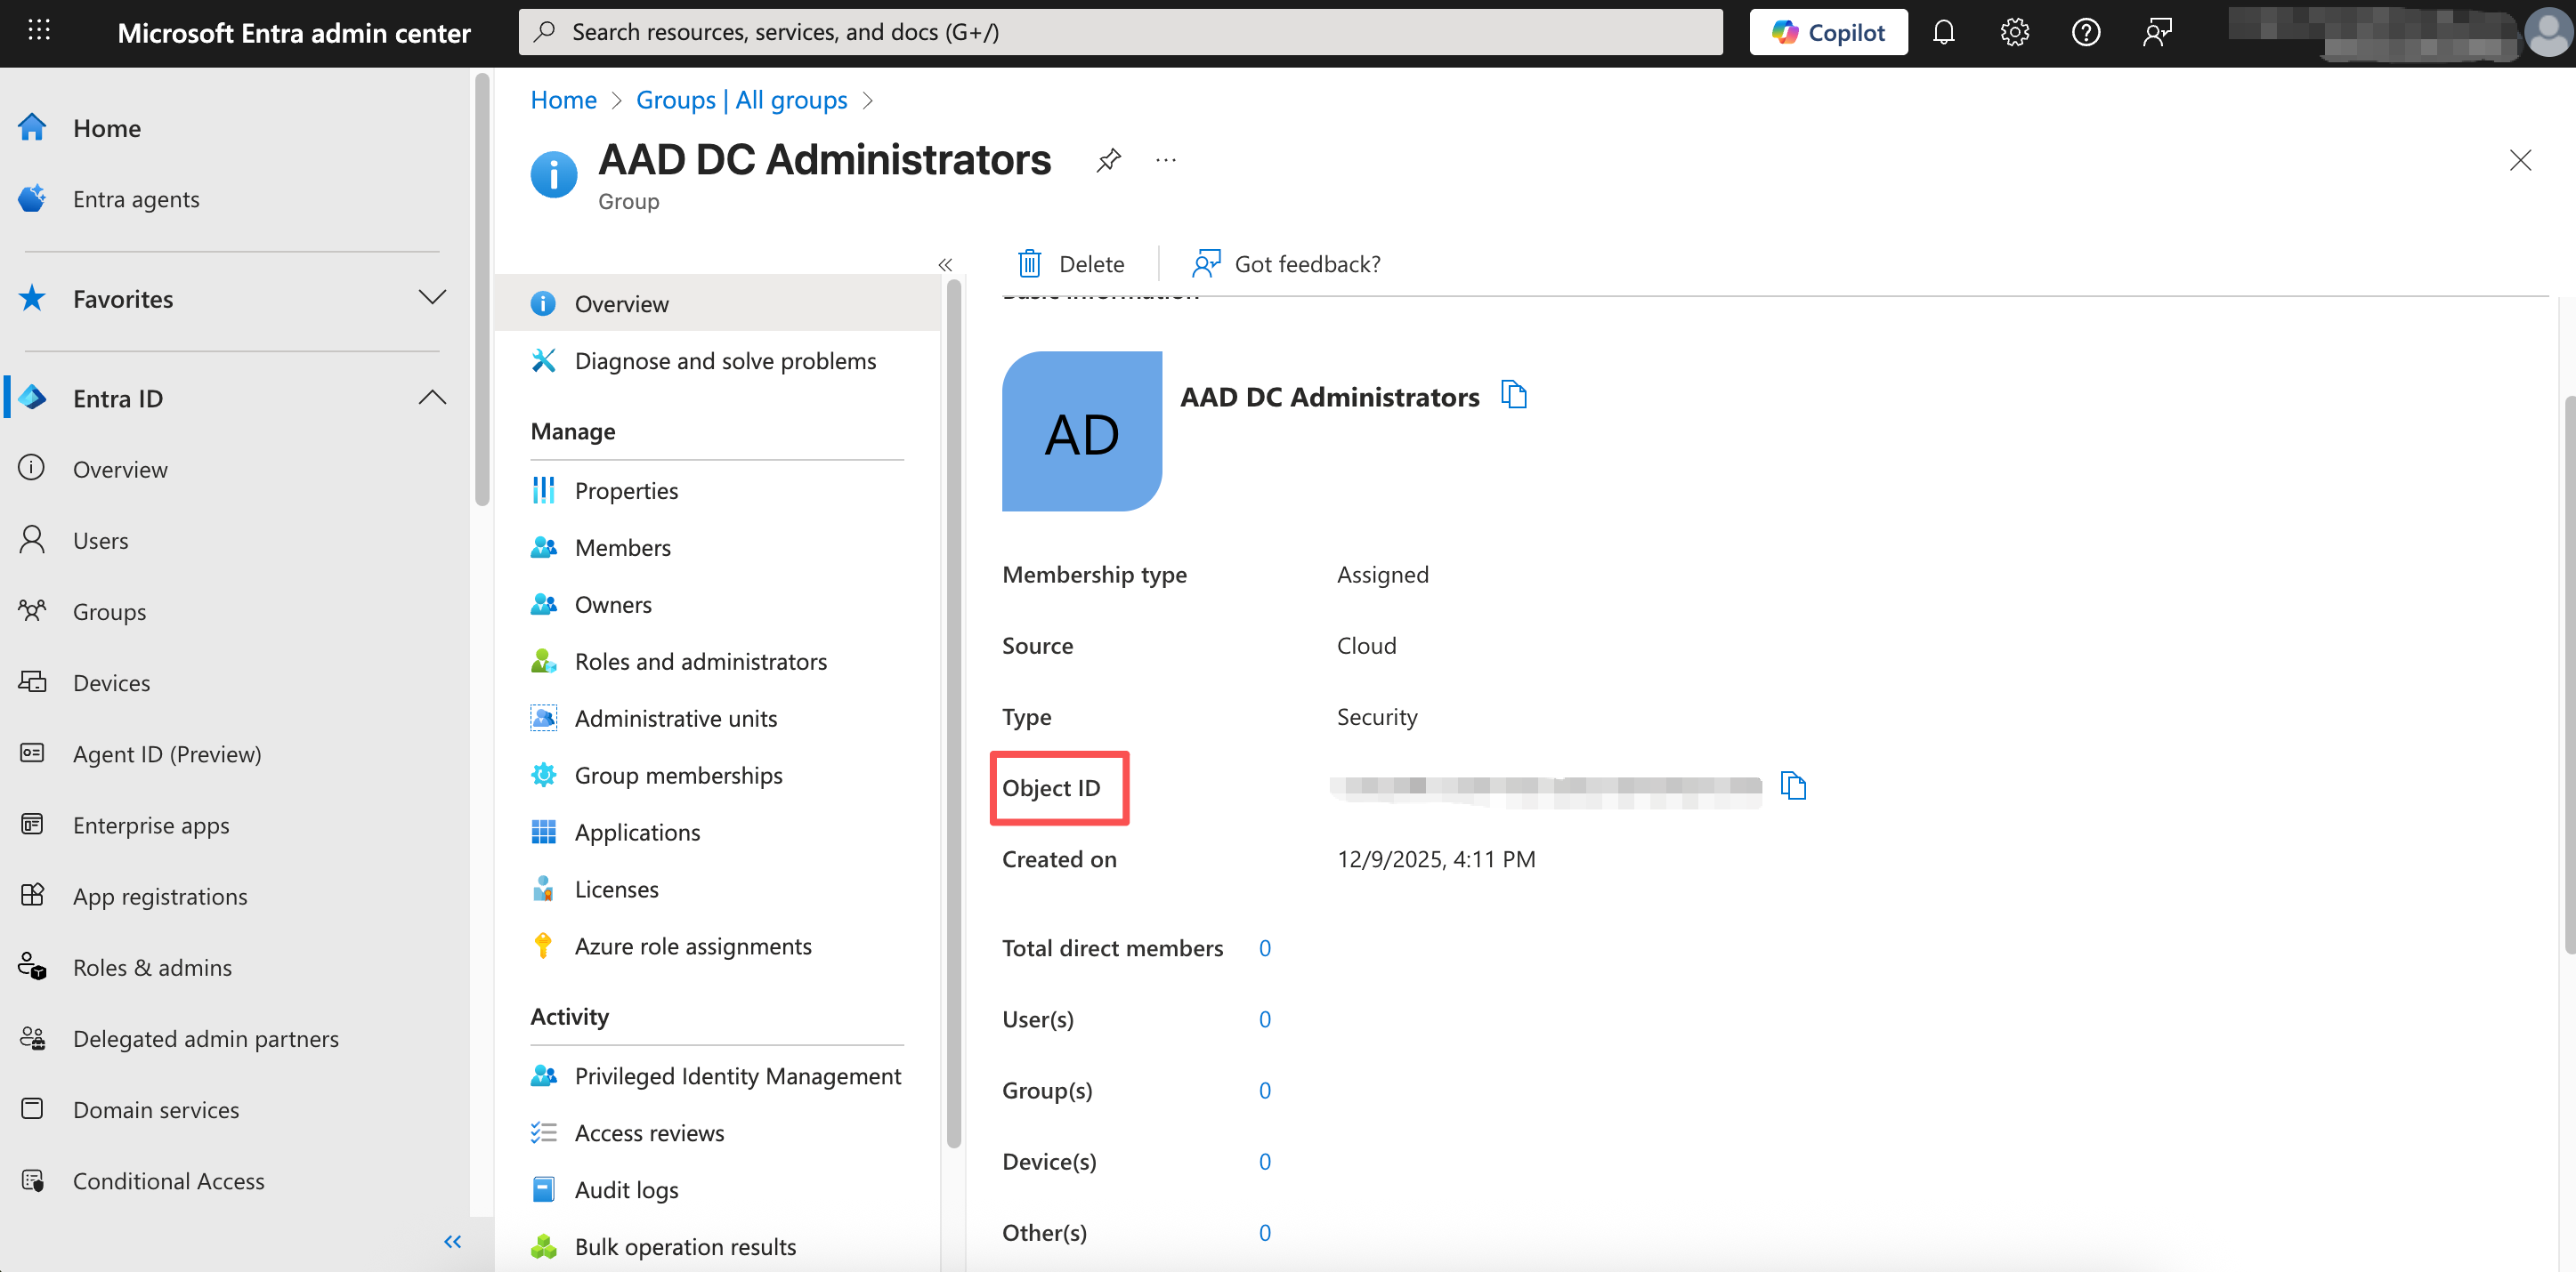Screen dimensions: 2576x1272
Task: Select Audit logs under Activity
Action: pyautogui.click(x=626, y=1189)
